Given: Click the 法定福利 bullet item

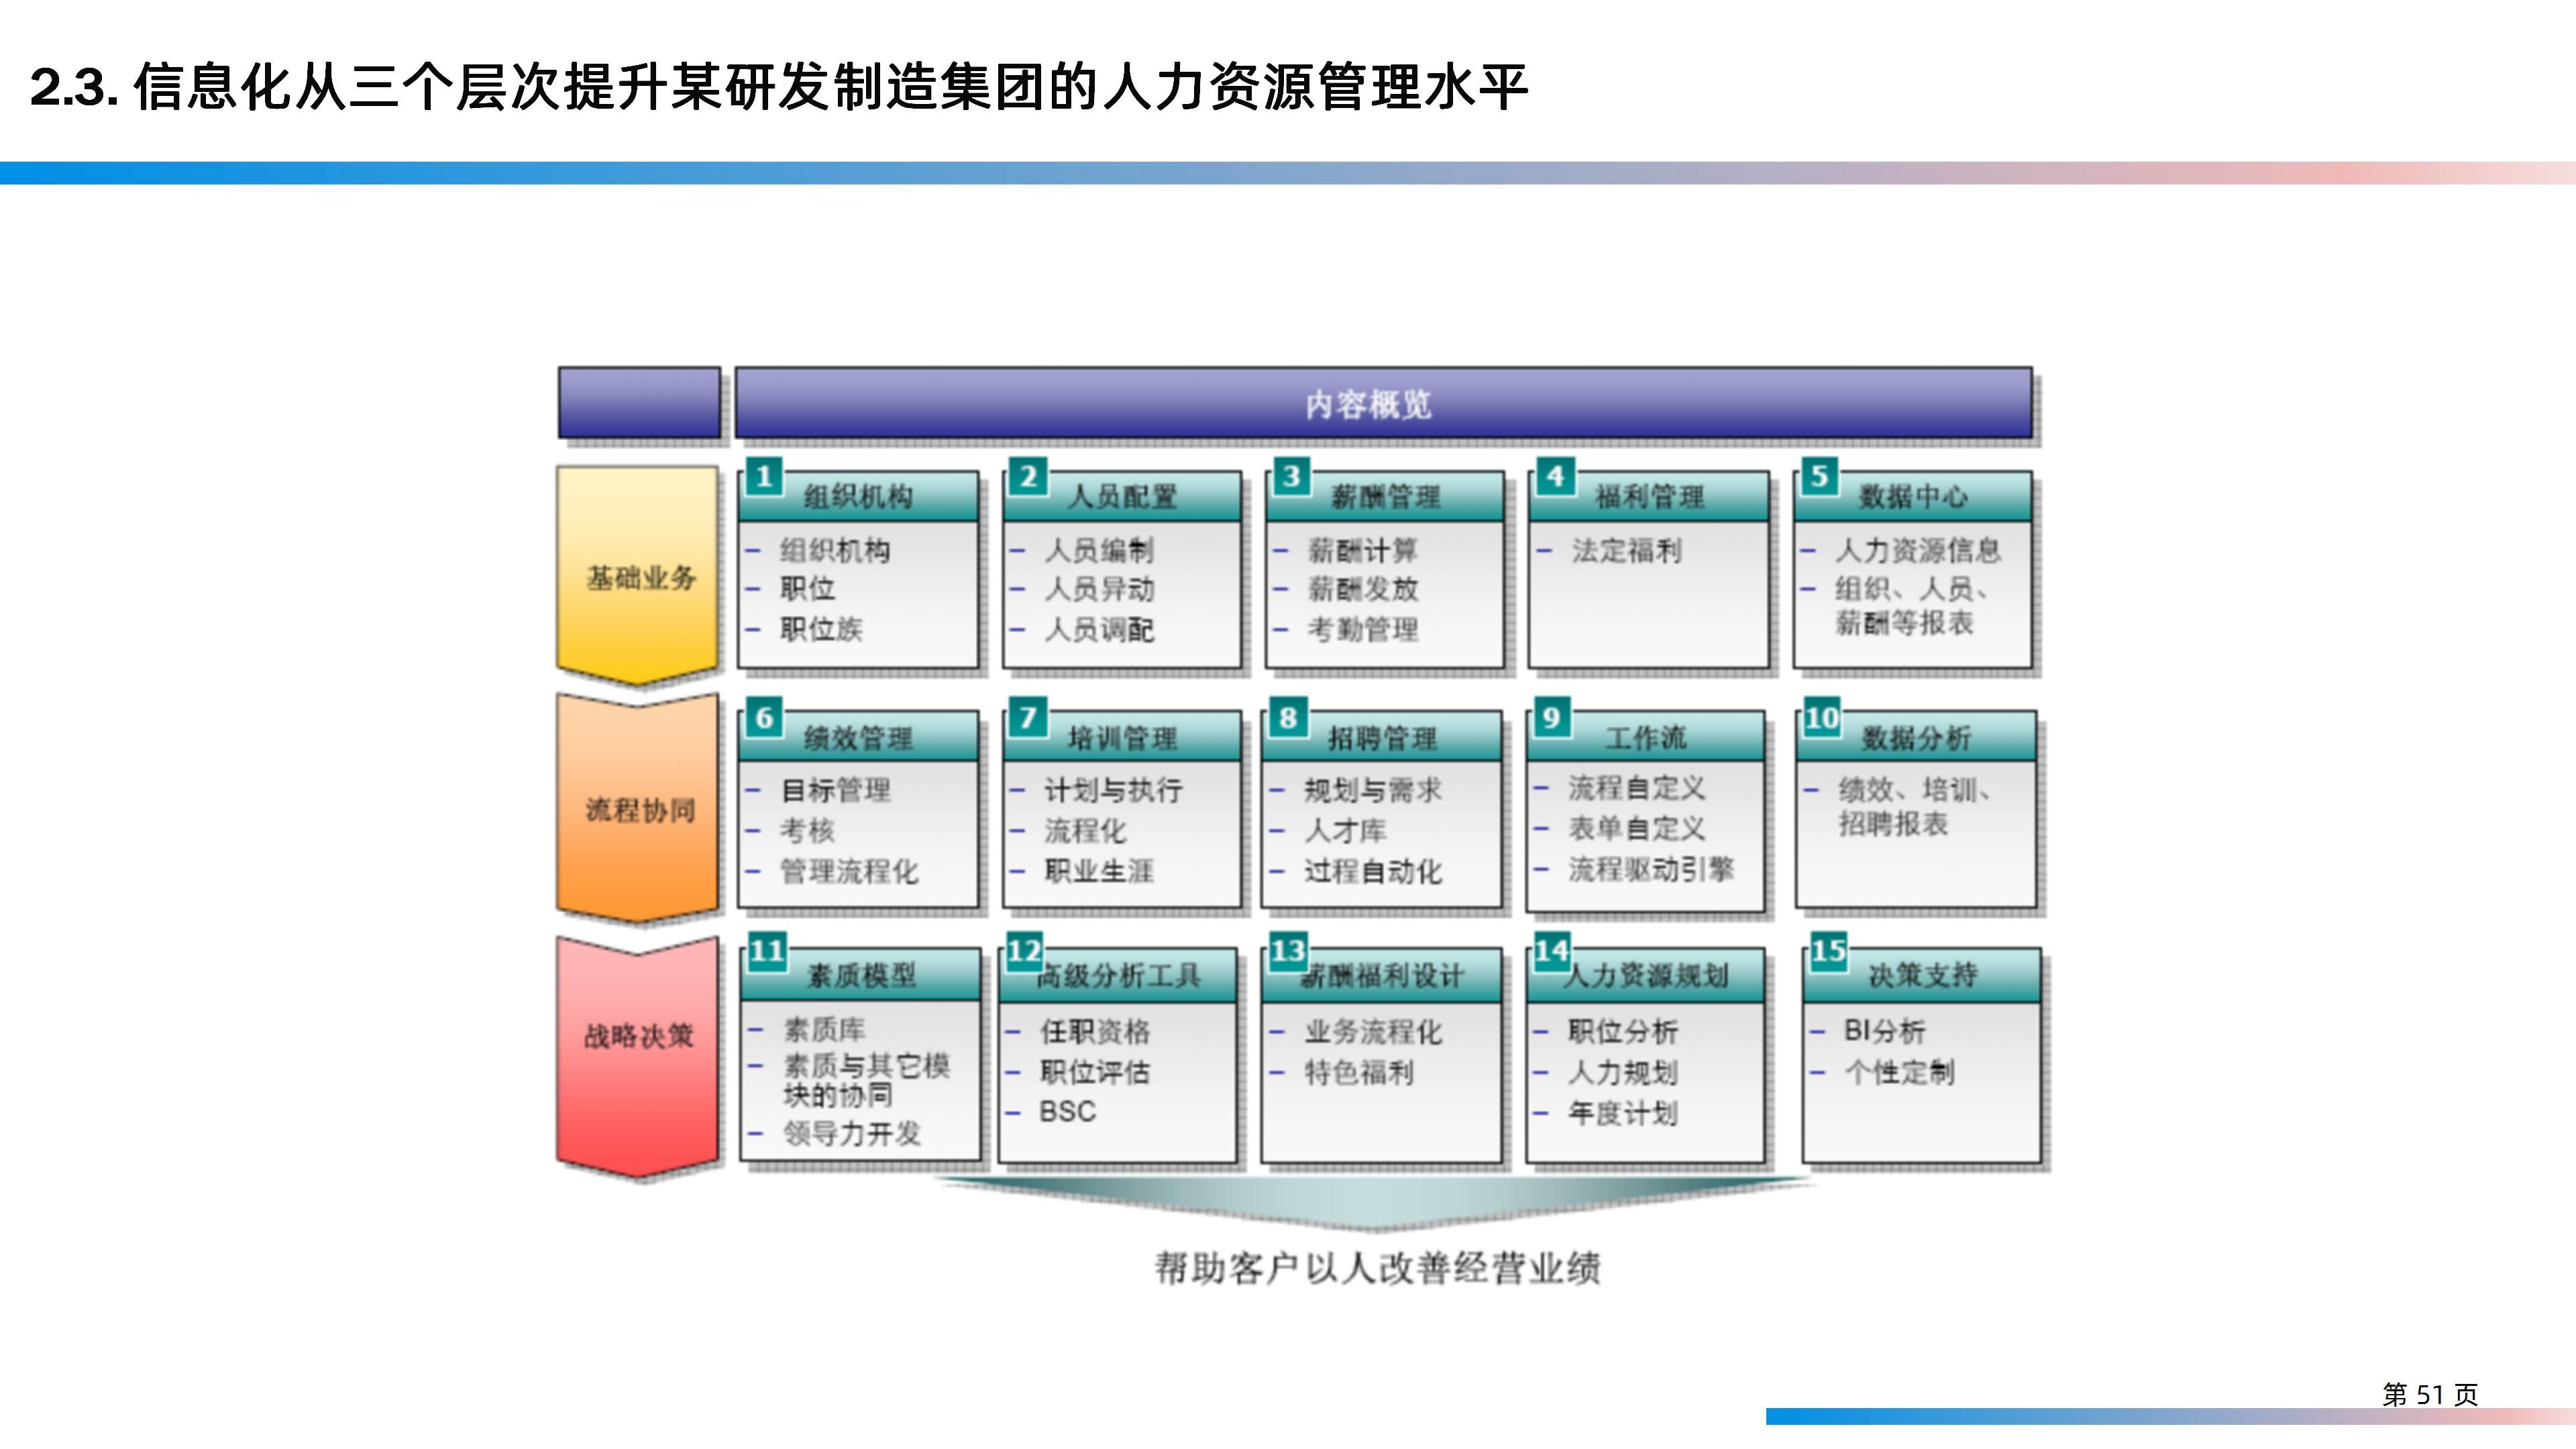Looking at the screenshot, I should tap(1627, 550).
